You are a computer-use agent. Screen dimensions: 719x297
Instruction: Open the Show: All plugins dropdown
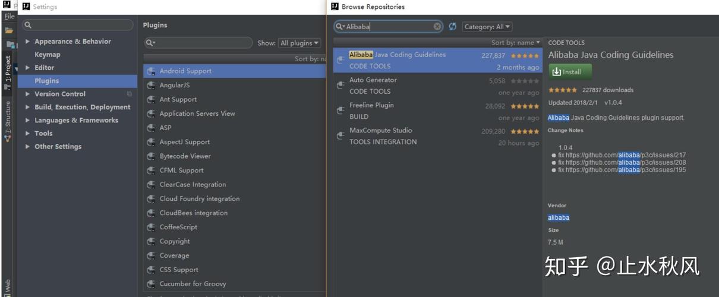coord(299,43)
